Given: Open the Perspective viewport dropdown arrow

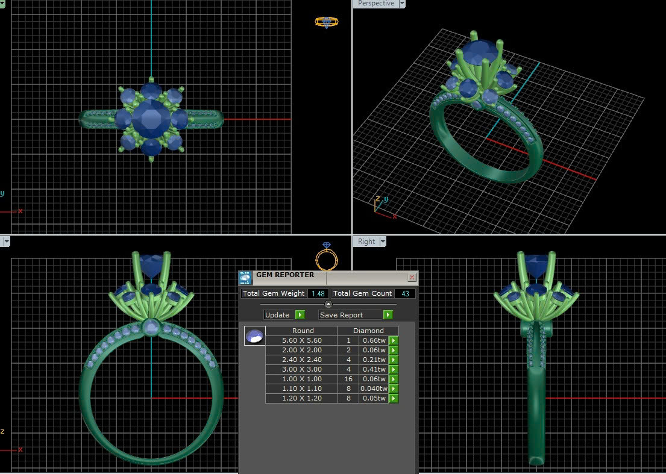Looking at the screenshot, I should (x=402, y=4).
